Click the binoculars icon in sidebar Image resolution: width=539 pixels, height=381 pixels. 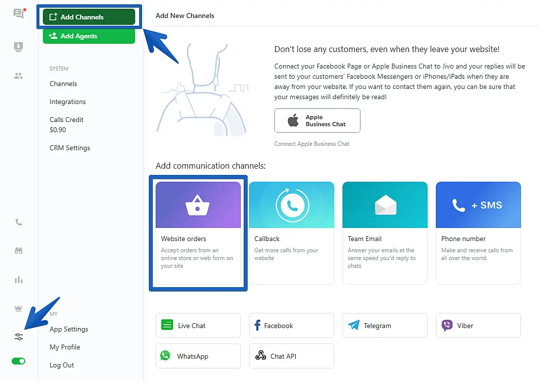(18, 251)
